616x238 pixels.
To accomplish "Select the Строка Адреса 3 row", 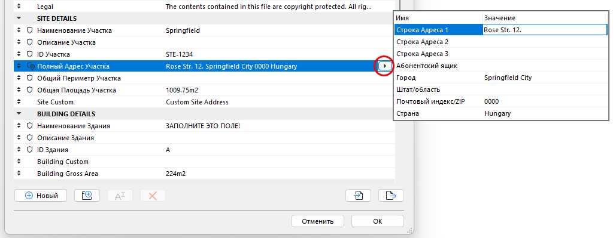I will point(501,54).
